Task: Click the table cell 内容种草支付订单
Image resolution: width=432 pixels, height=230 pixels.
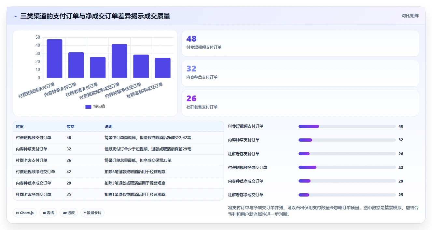Action: tap(32, 149)
